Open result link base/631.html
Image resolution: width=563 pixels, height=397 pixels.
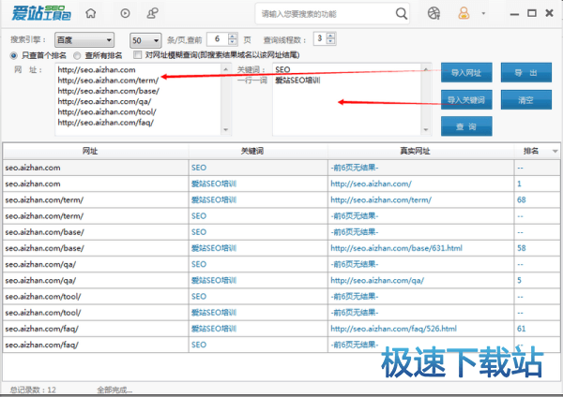(x=396, y=248)
